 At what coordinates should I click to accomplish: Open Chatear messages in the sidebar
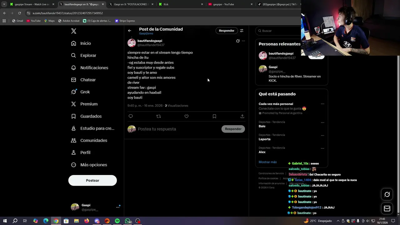pos(83,80)
